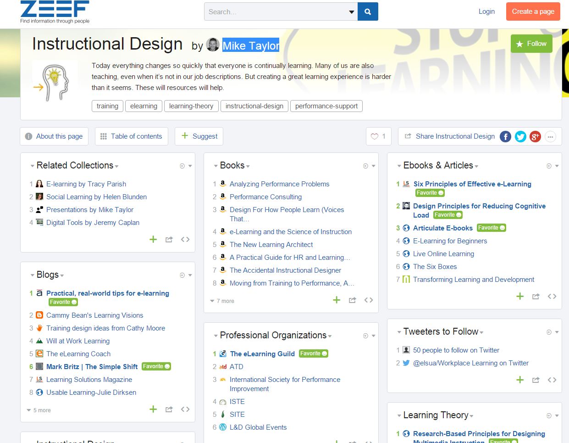Embed the Blogs block code icon
Screen dimensions: 569x443
(x=185, y=409)
